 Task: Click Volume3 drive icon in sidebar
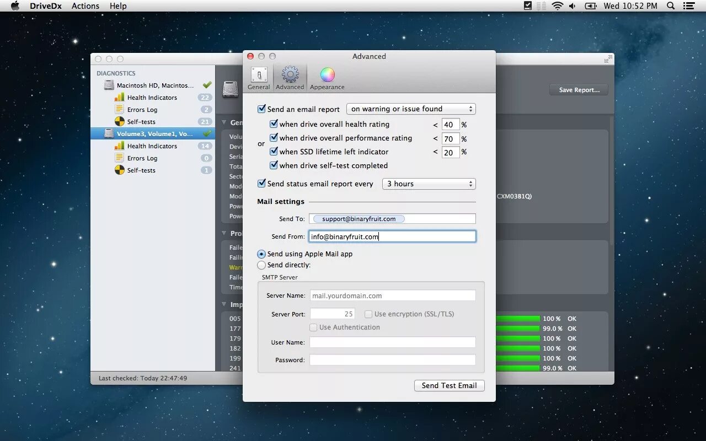pos(109,133)
